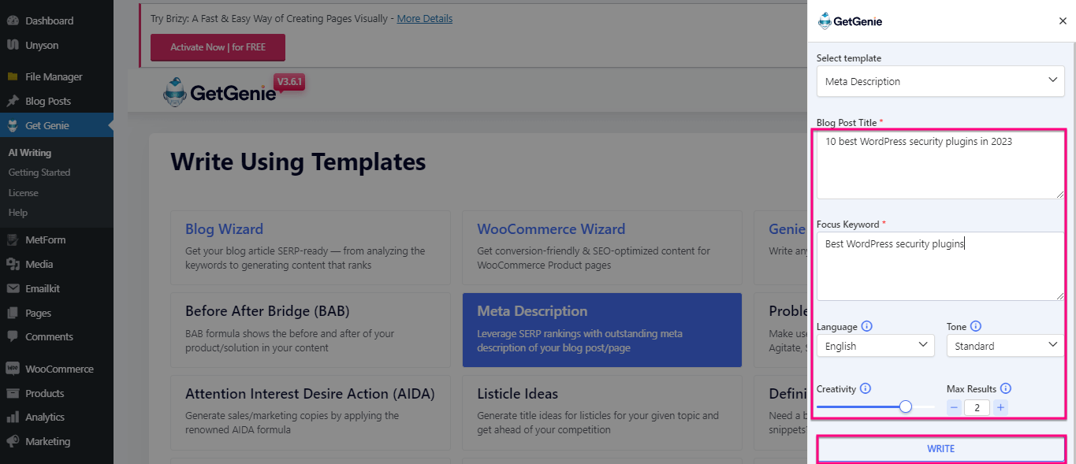This screenshot has width=1076, height=464.
Task: Decrease Max Results with minus button
Action: click(954, 407)
